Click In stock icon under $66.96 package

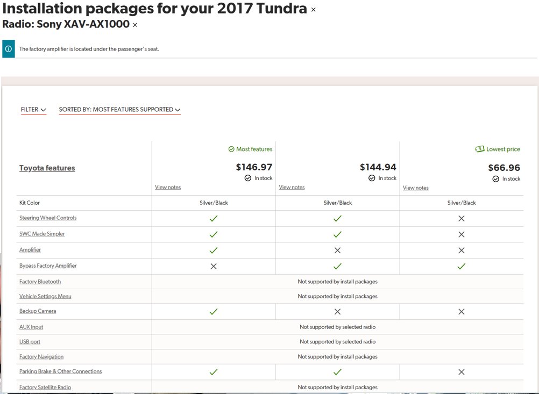(x=495, y=178)
